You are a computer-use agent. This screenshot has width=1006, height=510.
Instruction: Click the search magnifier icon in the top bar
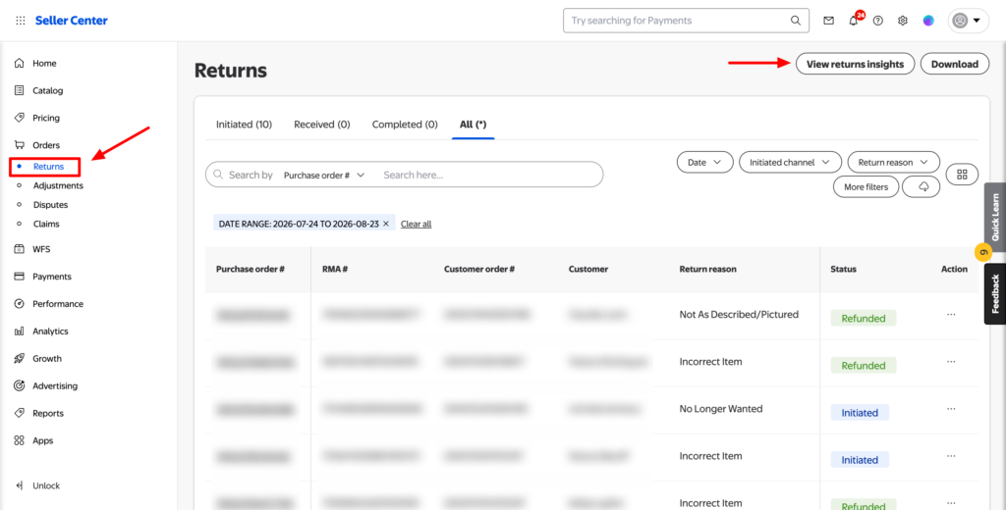point(796,21)
